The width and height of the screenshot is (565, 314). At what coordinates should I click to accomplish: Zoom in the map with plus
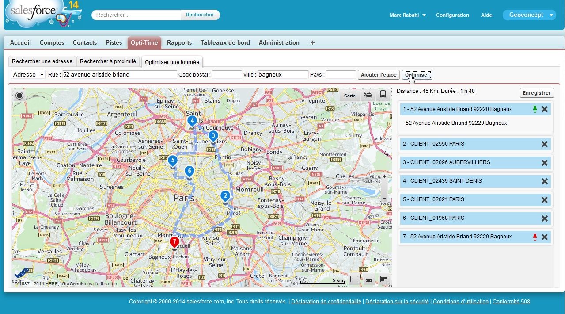(384, 177)
